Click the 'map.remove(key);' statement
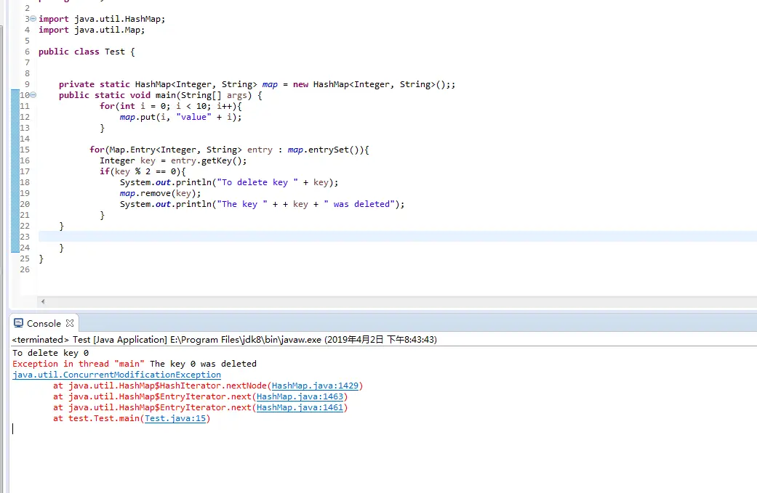Viewport: 757px width, 493px height. [160, 193]
